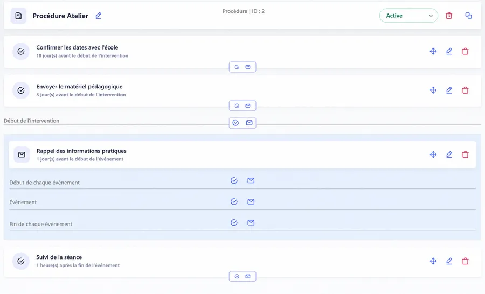
Task: Click the 'Début de l'intervention' label
Action: tap(32, 121)
